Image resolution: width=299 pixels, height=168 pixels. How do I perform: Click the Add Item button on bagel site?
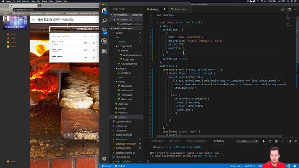pyautogui.click(x=64, y=36)
